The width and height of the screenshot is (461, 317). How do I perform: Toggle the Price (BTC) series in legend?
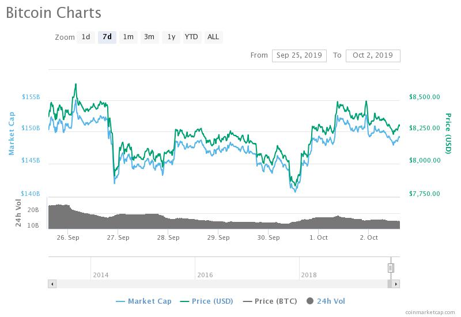270,301
